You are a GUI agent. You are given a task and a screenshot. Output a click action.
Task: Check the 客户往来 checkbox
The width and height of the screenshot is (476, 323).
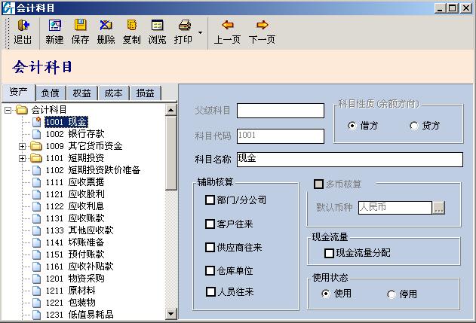pos(210,224)
